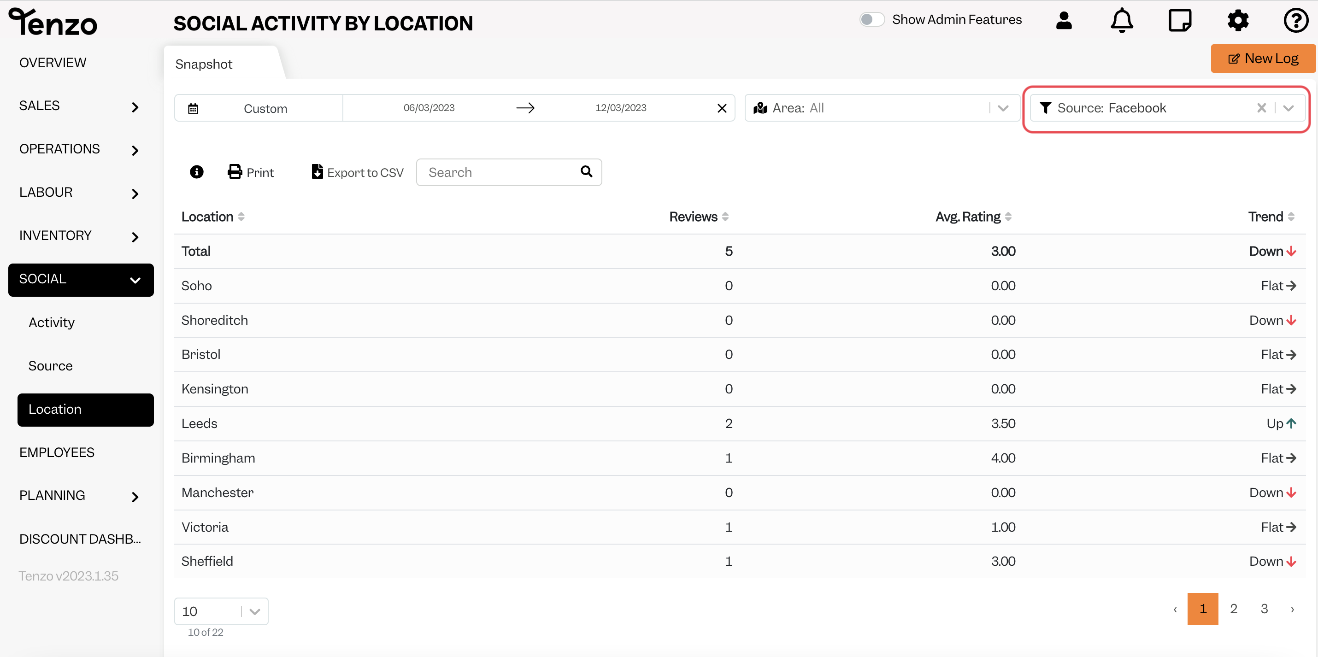The image size is (1318, 657).
Task: Sort by Reviews column
Action: pyautogui.click(x=725, y=217)
